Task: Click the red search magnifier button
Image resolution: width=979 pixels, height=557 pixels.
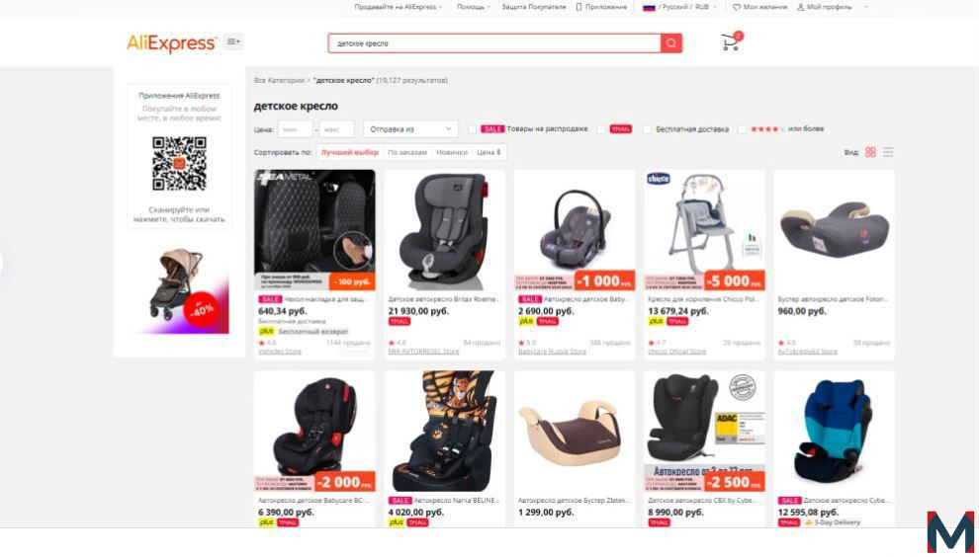Action: [x=671, y=43]
